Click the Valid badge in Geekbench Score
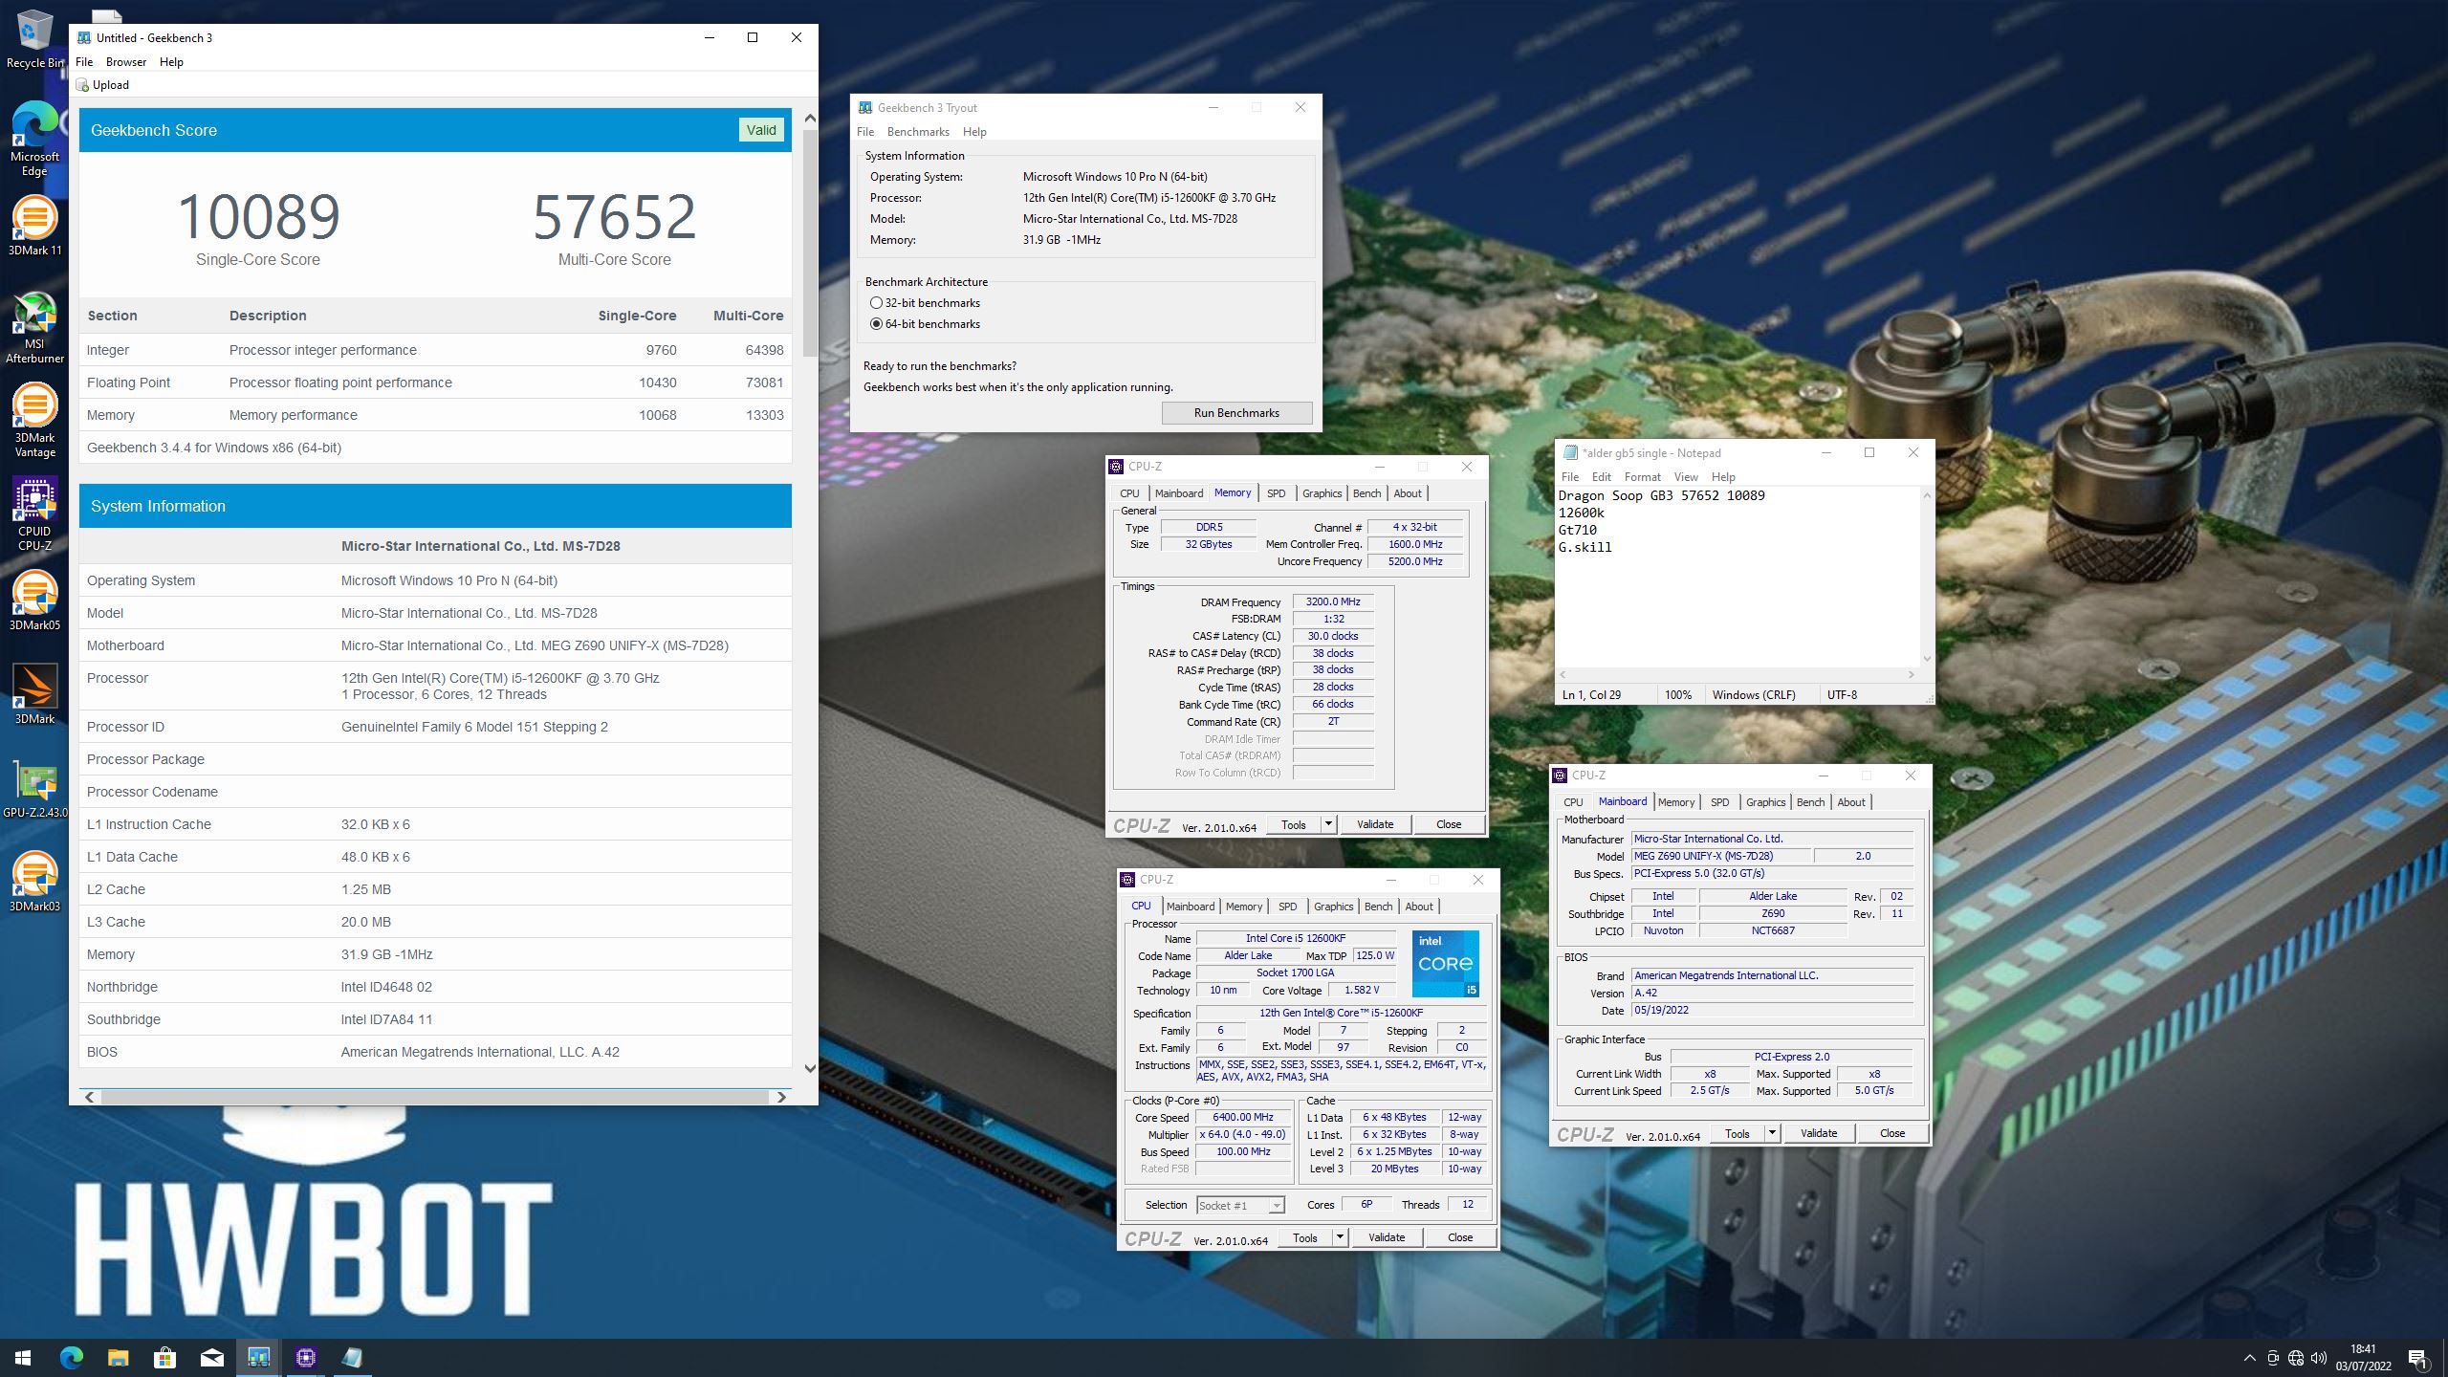 761,130
